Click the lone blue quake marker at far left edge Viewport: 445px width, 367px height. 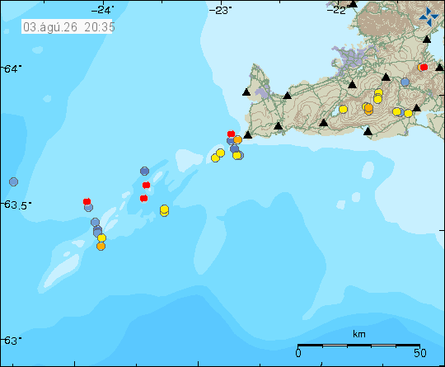14,181
